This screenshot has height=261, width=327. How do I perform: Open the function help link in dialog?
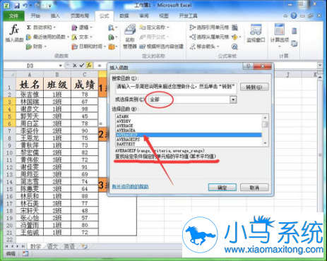pyautogui.click(x=130, y=187)
